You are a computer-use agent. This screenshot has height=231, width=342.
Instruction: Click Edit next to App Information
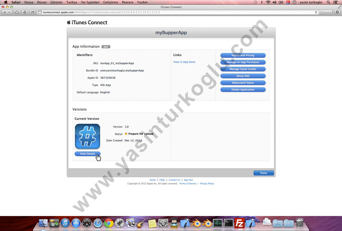tap(106, 47)
